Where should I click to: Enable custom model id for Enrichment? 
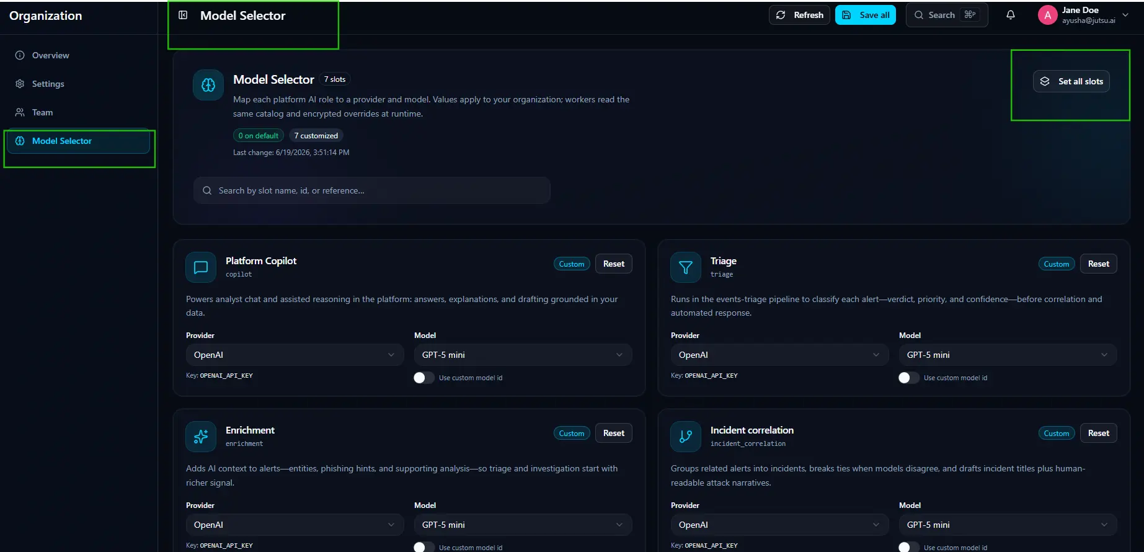click(x=424, y=547)
